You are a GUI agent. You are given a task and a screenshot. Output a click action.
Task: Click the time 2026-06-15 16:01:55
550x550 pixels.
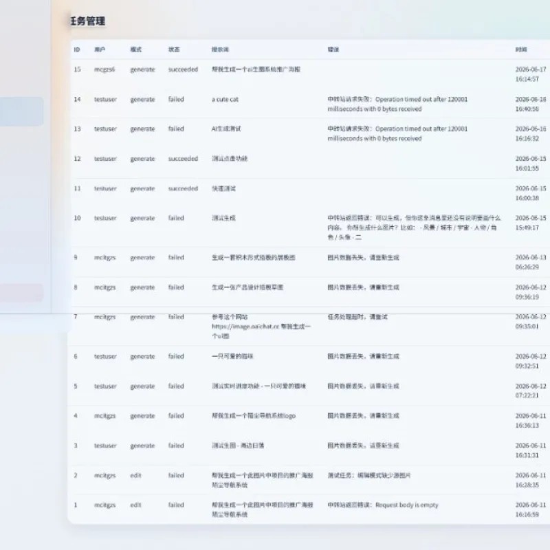click(x=531, y=164)
